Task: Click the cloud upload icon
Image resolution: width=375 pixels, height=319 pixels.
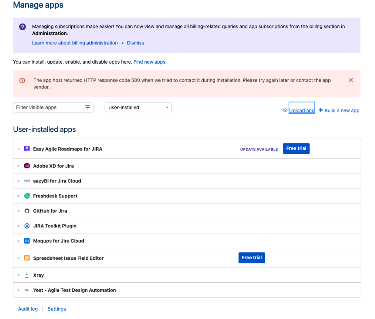Action: click(x=285, y=110)
